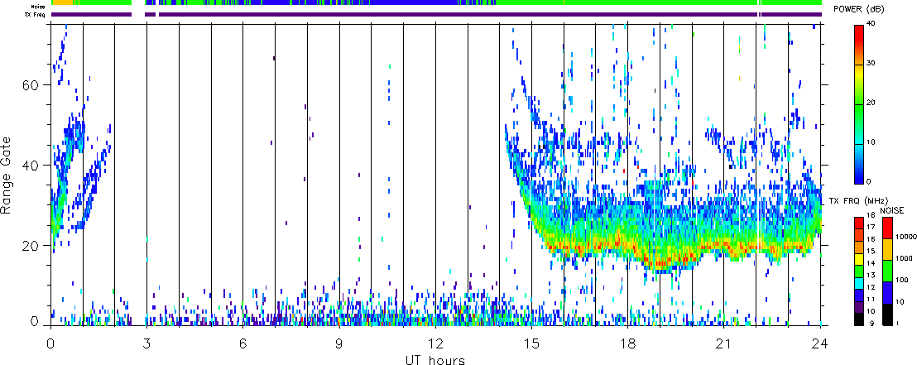Pick the red top of the POWER color bar
The image size is (917, 365).
tap(859, 35)
